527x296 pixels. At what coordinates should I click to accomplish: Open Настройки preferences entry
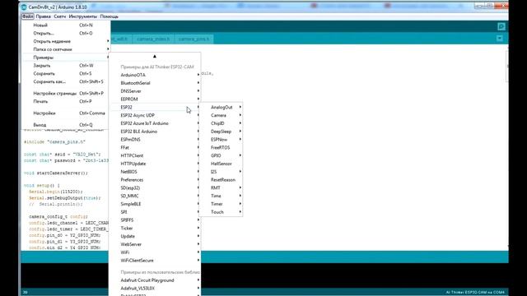click(66, 113)
